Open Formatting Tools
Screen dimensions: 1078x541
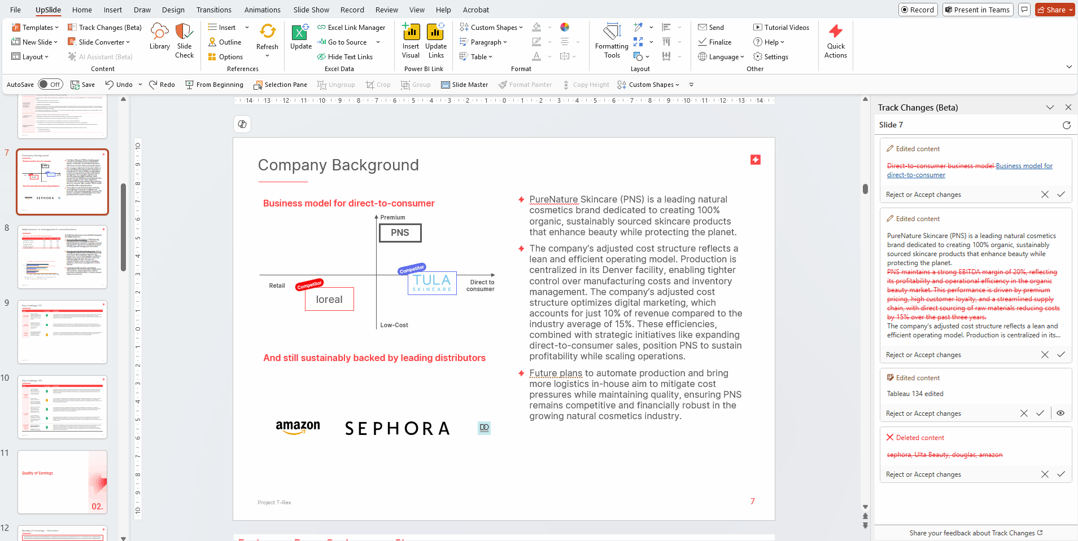(x=612, y=41)
